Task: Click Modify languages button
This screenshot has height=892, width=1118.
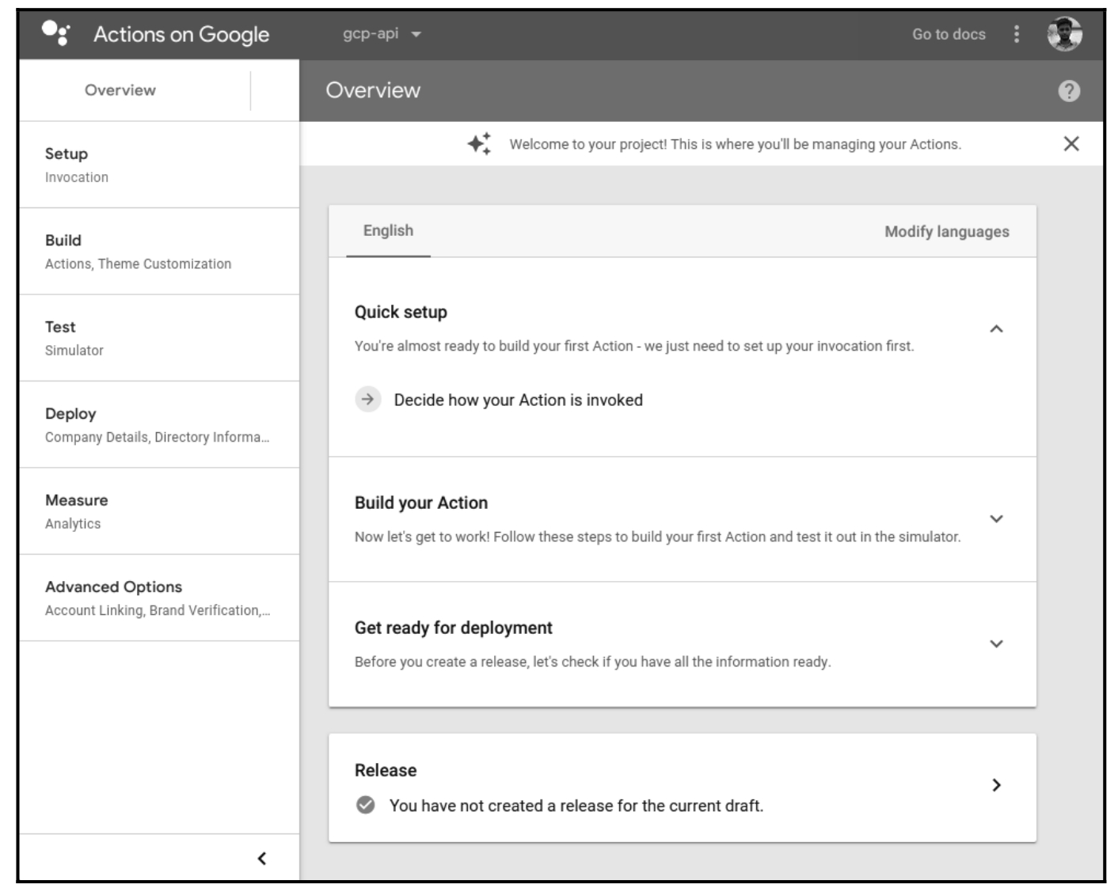Action: [x=946, y=232]
